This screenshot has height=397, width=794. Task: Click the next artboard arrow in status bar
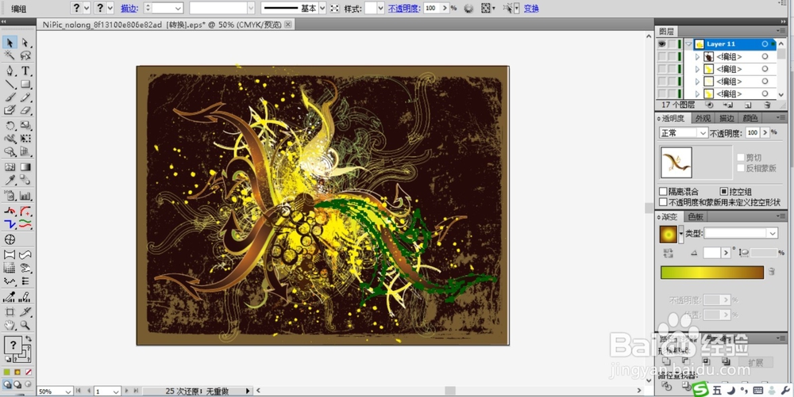(x=127, y=391)
